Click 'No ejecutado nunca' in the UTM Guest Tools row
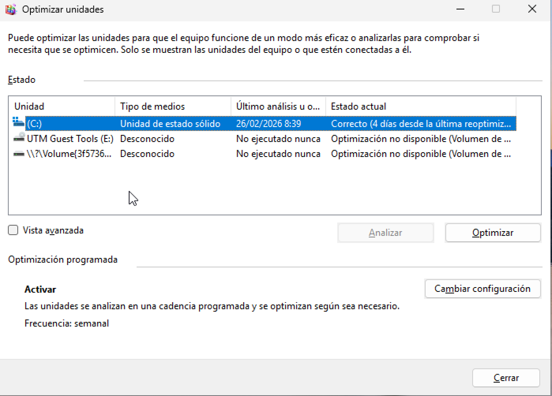This screenshot has width=552, height=396. pos(278,139)
